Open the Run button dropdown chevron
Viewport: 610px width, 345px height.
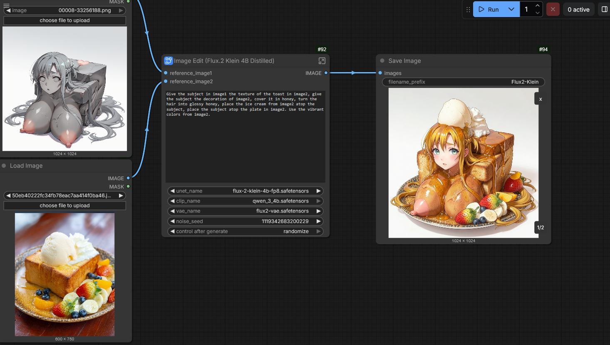tap(511, 9)
